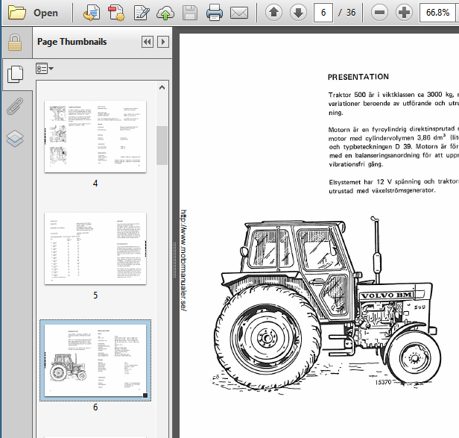Go to next page with down arrow
The height and width of the screenshot is (438, 459).
coord(298,13)
